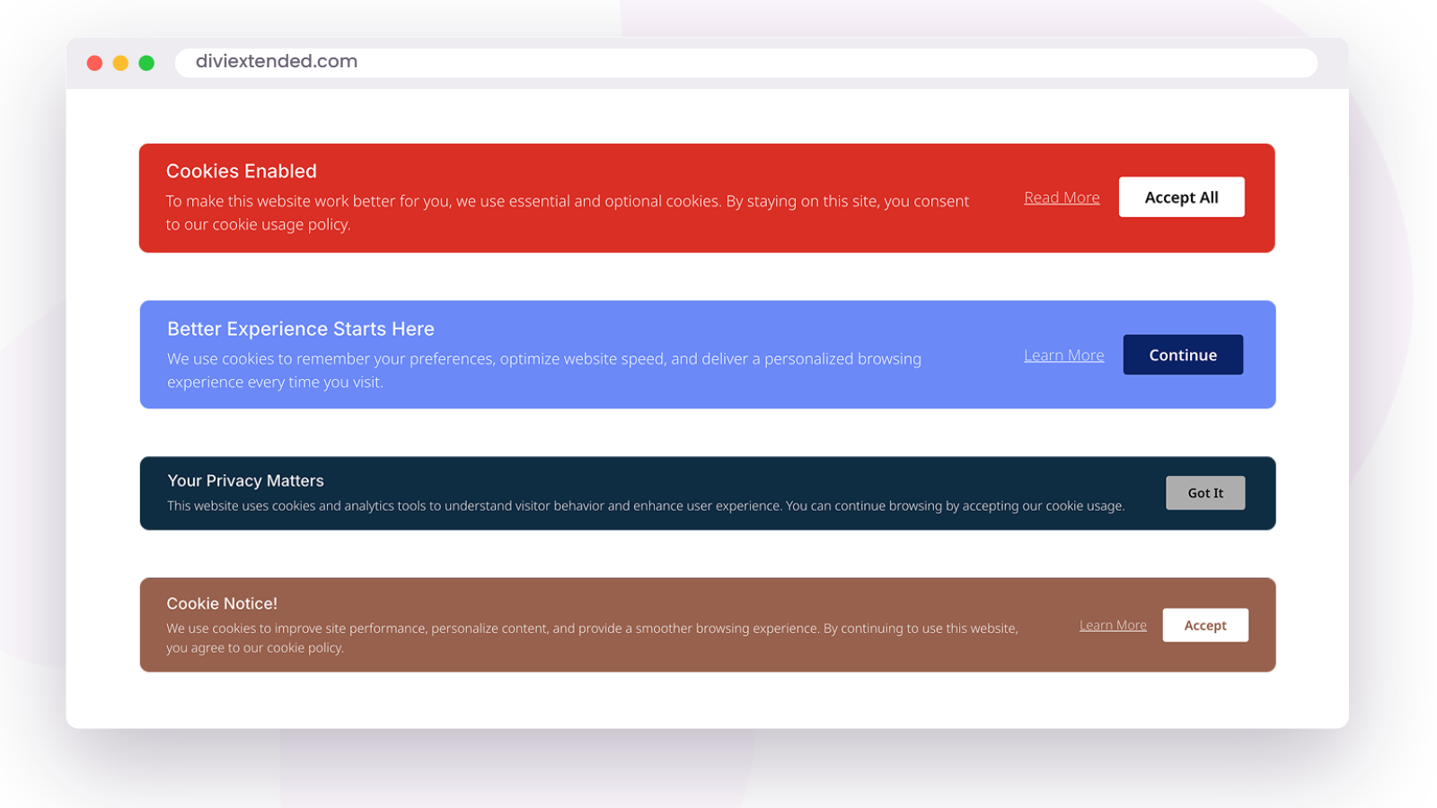The image size is (1437, 808).
Task: Click the Accept All button
Action: pyautogui.click(x=1181, y=197)
